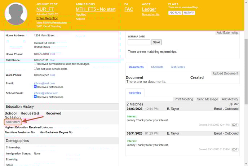Viewport: 248px width, 166px height.
Task: Dial the cell phone number
Action: click(52, 60)
